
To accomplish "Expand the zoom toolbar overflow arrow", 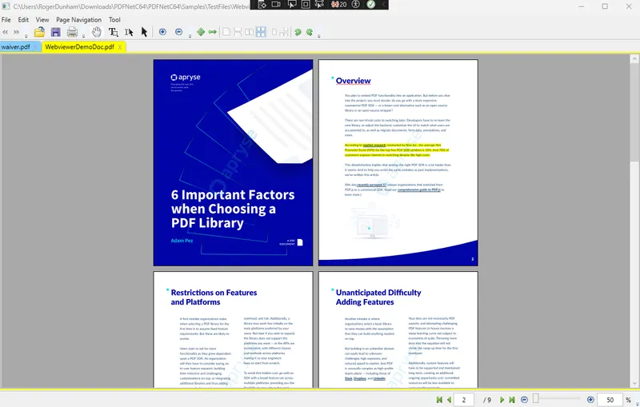I will tap(190, 36).
